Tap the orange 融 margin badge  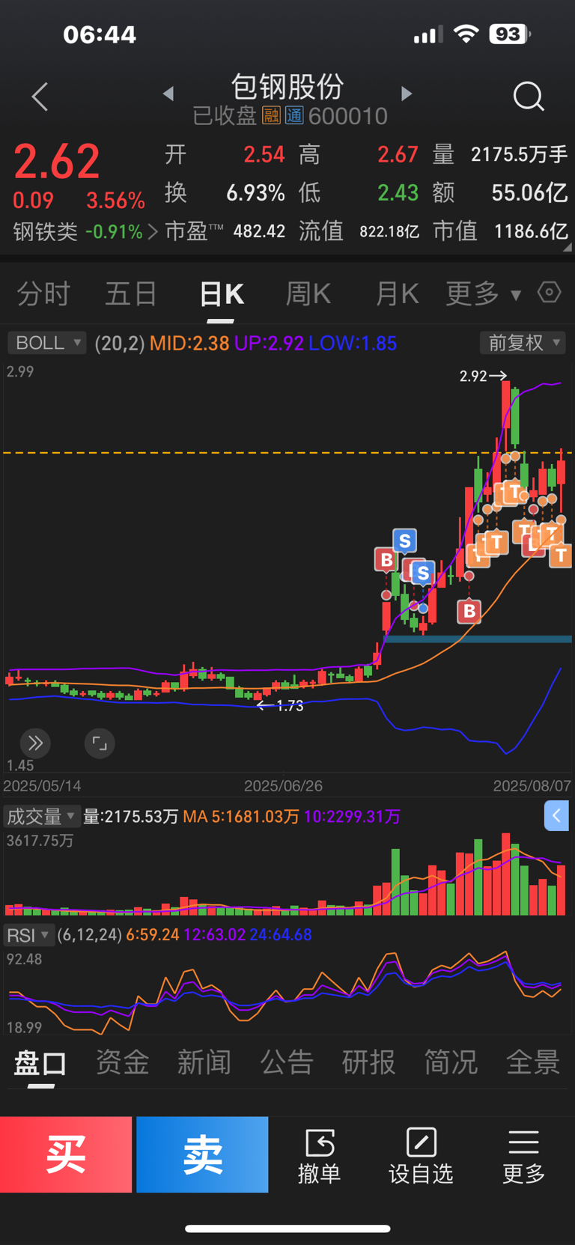click(x=271, y=115)
